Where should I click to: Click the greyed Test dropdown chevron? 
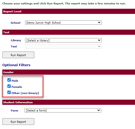[99, 46]
